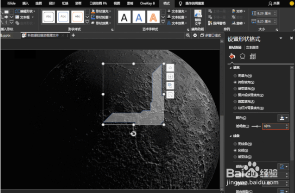Click the center-align icon beside the shape
295x193 pixels.
(x=170, y=77)
